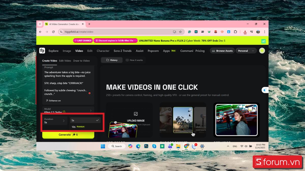Open the Windows Start button
Image resolution: width=305 pixels, height=171 pixels.
(103, 146)
